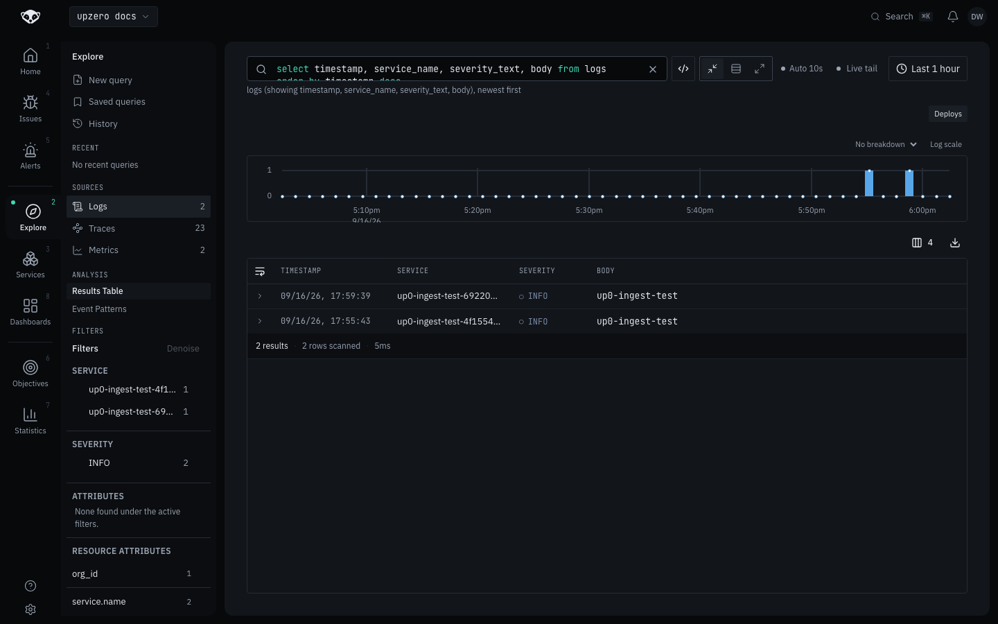The width and height of the screenshot is (998, 624).
Task: Click service cell up0-ingest-test-4f1554...
Action: pyautogui.click(x=448, y=321)
